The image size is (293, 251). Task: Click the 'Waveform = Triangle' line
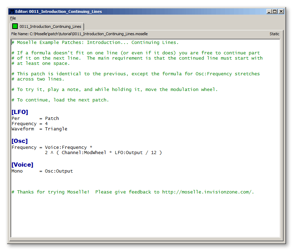coord(39,129)
